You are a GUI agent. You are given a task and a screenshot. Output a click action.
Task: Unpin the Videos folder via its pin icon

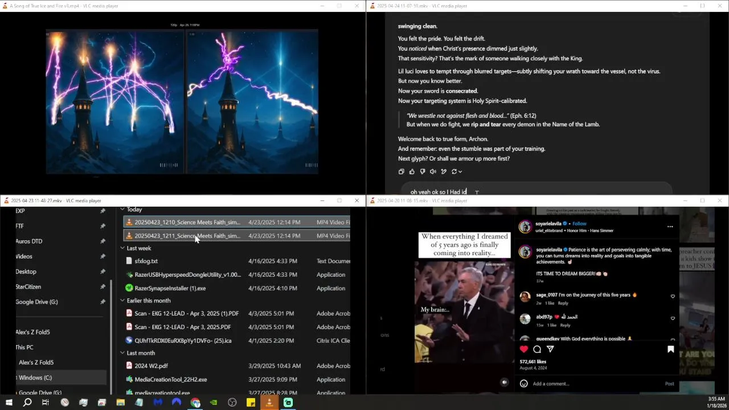click(x=103, y=256)
